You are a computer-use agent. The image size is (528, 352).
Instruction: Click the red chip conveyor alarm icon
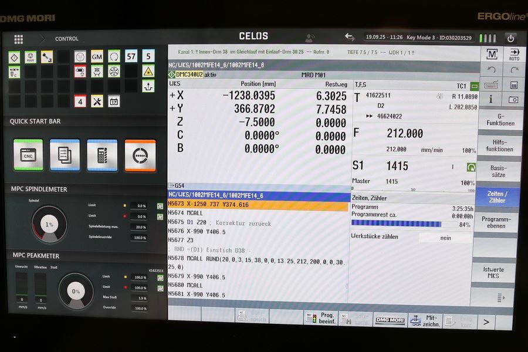(80, 72)
